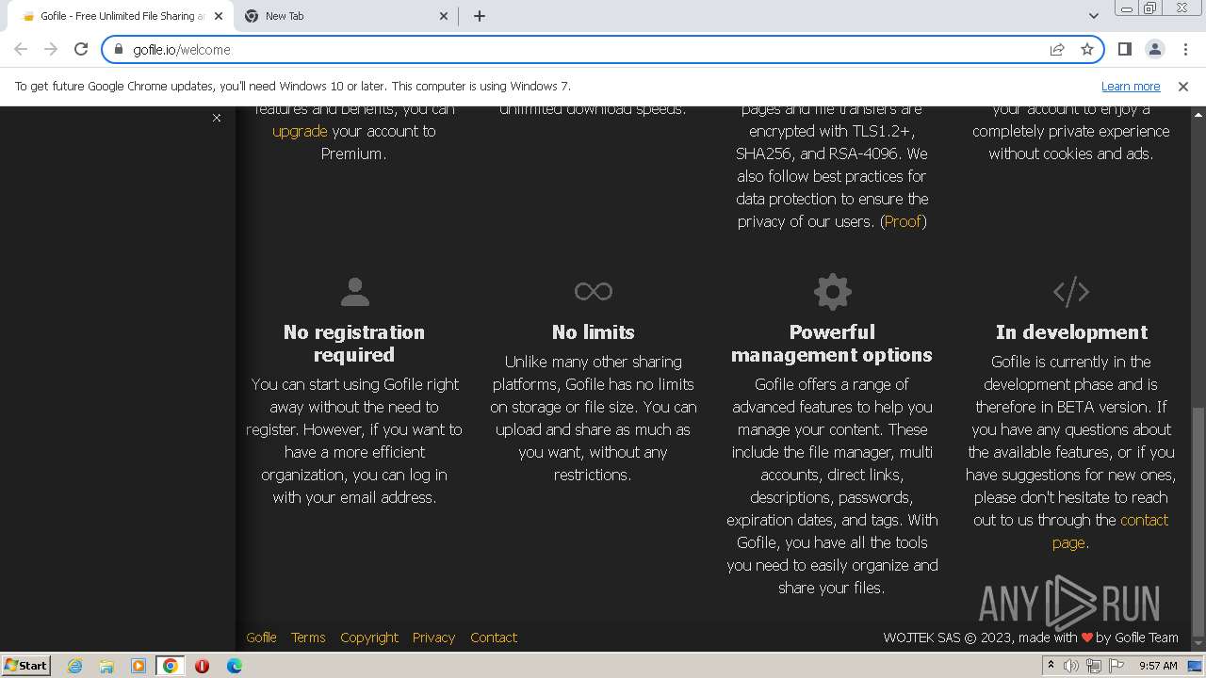The height and width of the screenshot is (678, 1206).
Task: Click the network tray icon
Action: pos(1094,666)
